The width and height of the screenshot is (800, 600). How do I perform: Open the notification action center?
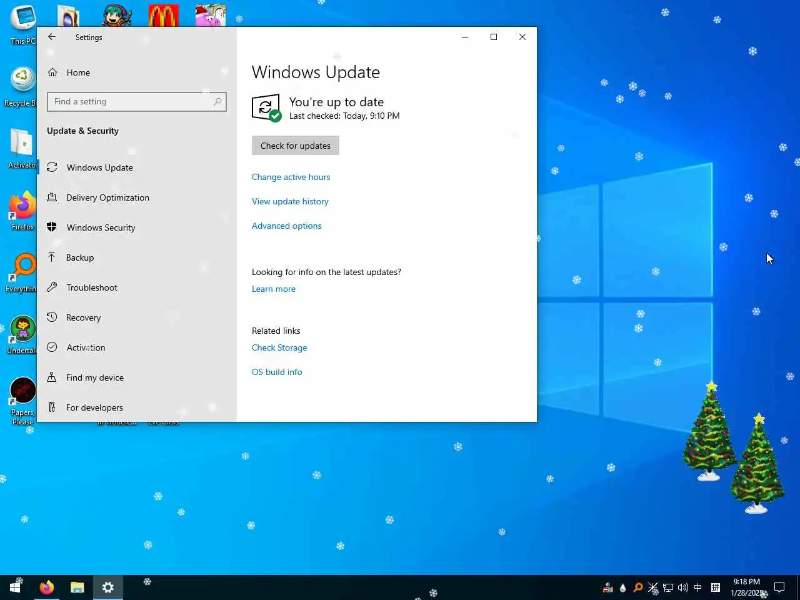[779, 587]
